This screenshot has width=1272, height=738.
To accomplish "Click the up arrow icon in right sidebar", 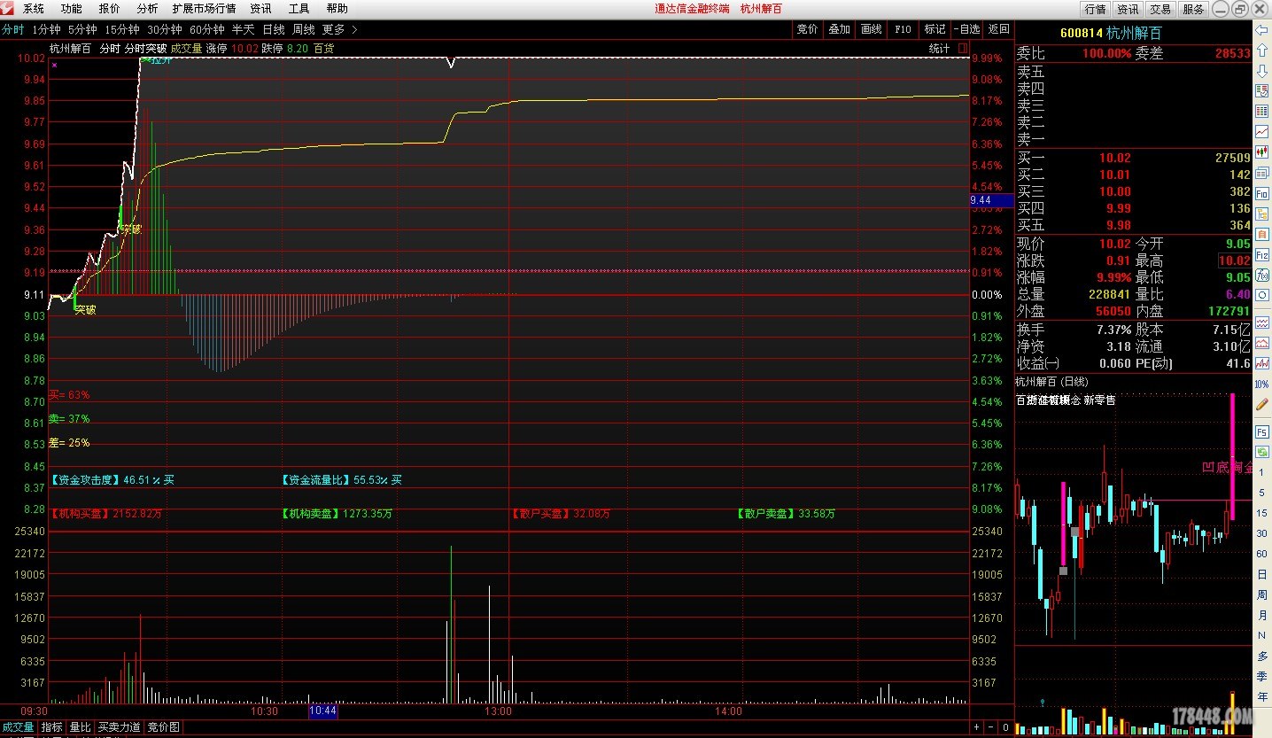I will [1261, 50].
